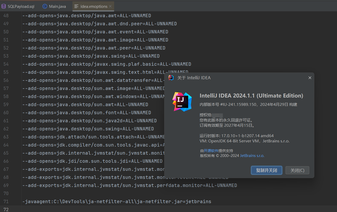Viewport: 337px width, 212px height.
Task: Click the sun.swing=ALL-UNNAMED line
Action: point(88,129)
